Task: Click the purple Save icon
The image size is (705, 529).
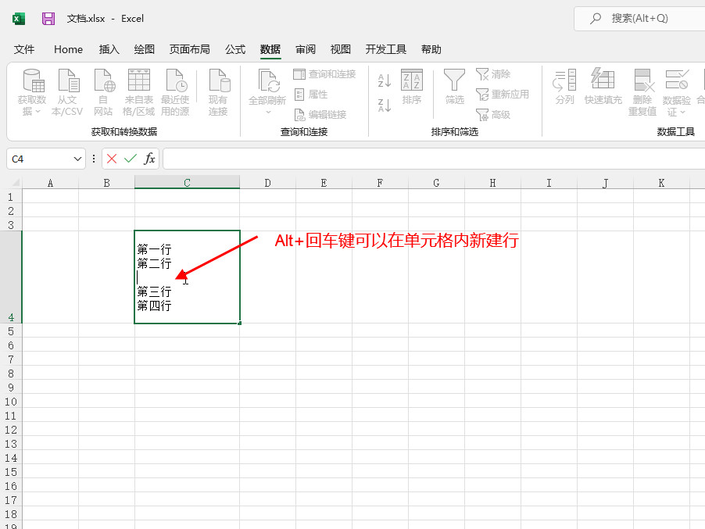Action: (48, 19)
